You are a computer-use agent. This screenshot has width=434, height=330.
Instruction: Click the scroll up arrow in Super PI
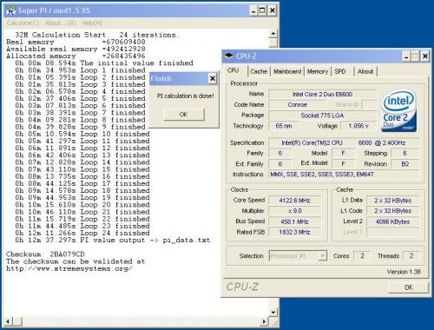[x=273, y=34]
